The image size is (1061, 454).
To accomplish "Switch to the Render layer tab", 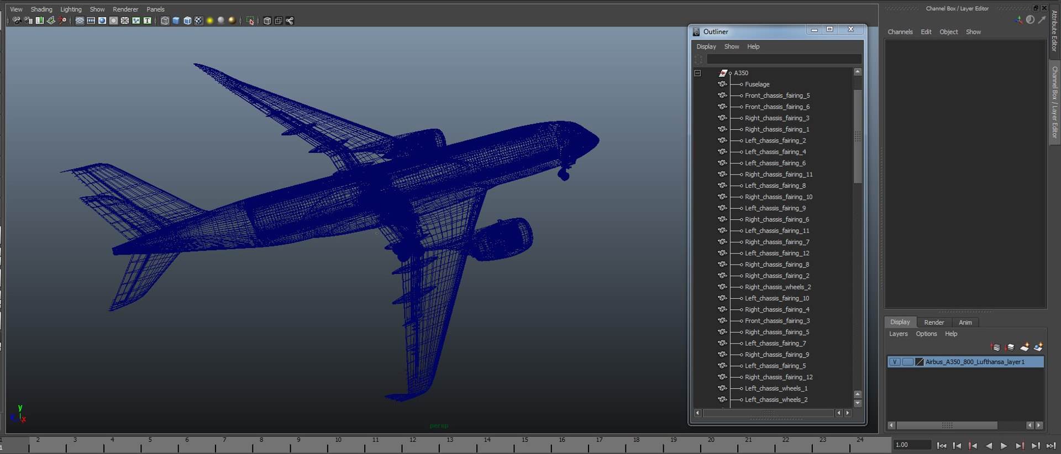I will [934, 323].
